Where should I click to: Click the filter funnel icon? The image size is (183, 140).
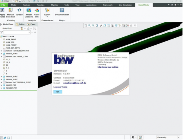coord(2,32)
